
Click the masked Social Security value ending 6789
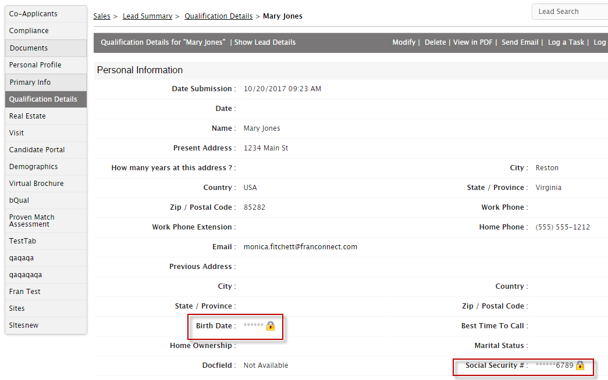coord(554,365)
